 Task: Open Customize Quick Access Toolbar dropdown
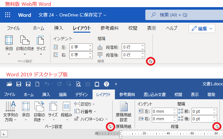click(x=116, y=84)
